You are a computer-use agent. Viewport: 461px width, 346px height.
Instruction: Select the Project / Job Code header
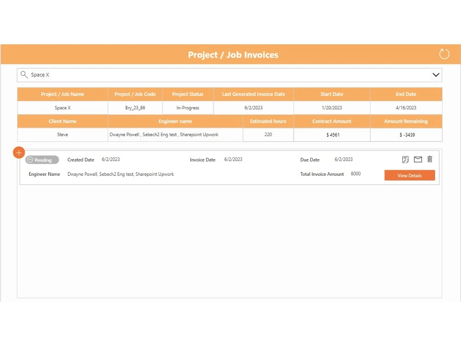[135, 94]
